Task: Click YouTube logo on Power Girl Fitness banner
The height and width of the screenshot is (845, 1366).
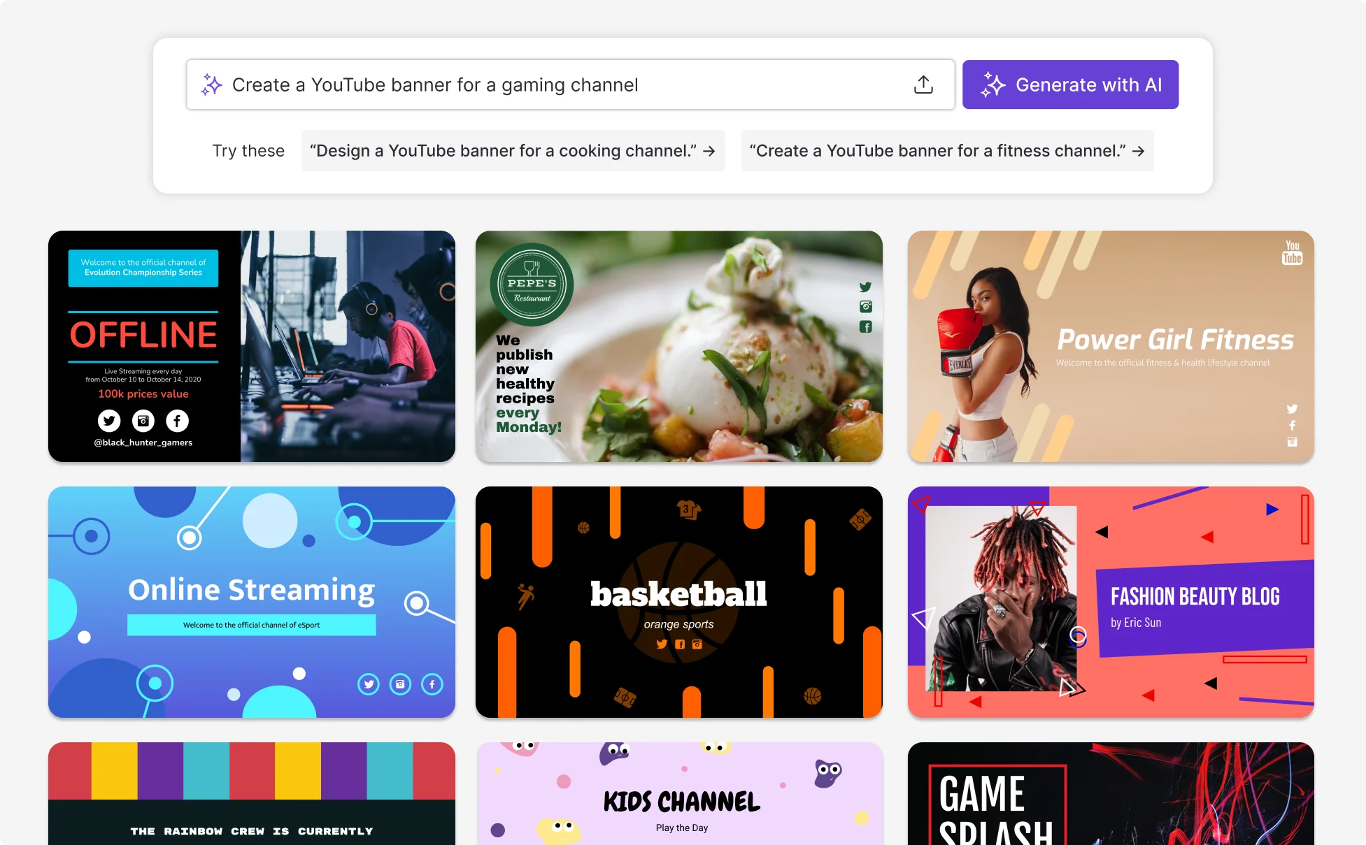Action: click(x=1292, y=252)
